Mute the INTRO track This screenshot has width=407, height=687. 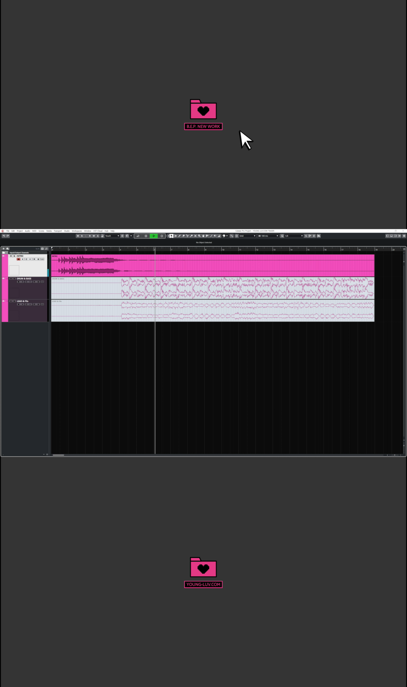pos(11,256)
